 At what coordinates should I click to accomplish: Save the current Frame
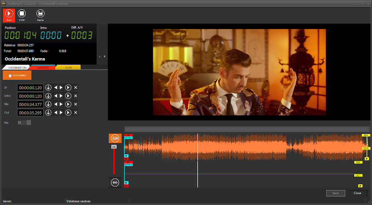click(40, 15)
